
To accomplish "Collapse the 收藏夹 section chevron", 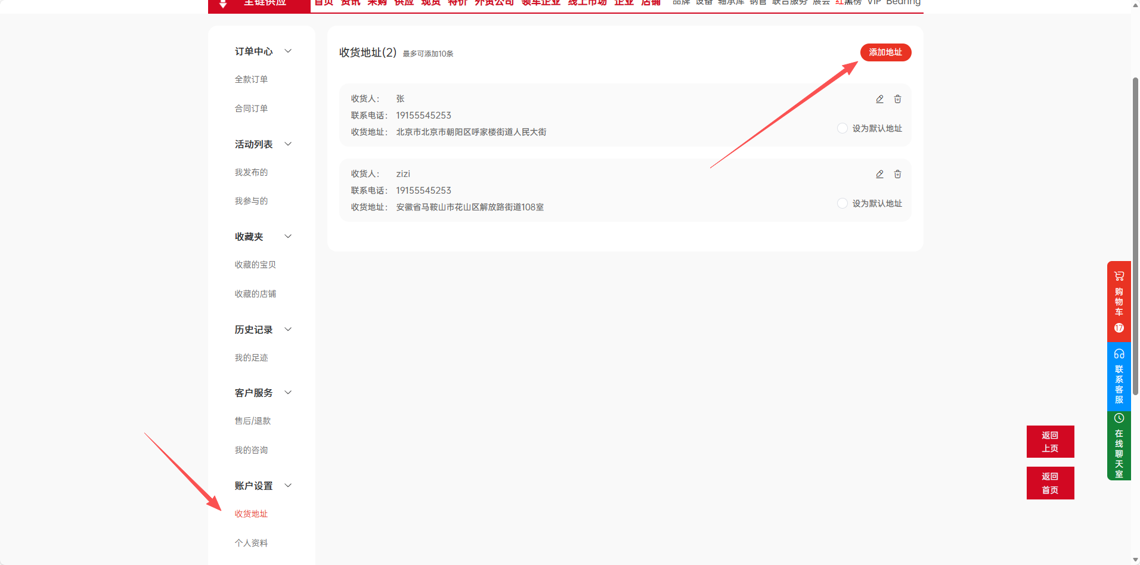I will tap(288, 237).
